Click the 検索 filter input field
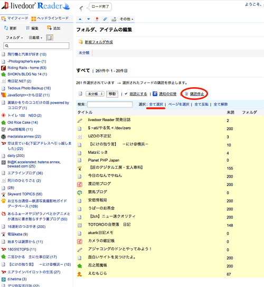This screenshot has height=287, width=264. (x=110, y=105)
